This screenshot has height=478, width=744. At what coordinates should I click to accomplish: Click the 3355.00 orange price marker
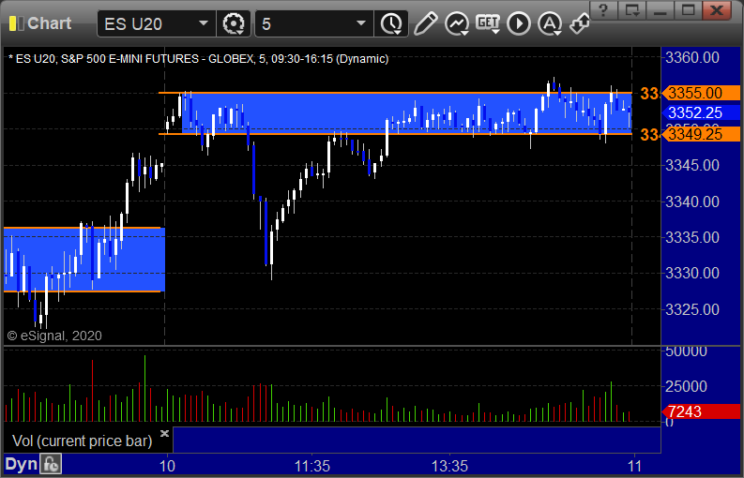pyautogui.click(x=701, y=93)
